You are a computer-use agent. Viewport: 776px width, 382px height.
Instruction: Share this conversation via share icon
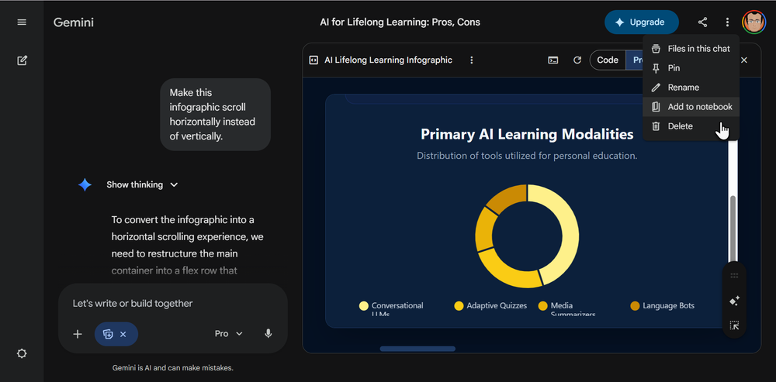point(702,22)
